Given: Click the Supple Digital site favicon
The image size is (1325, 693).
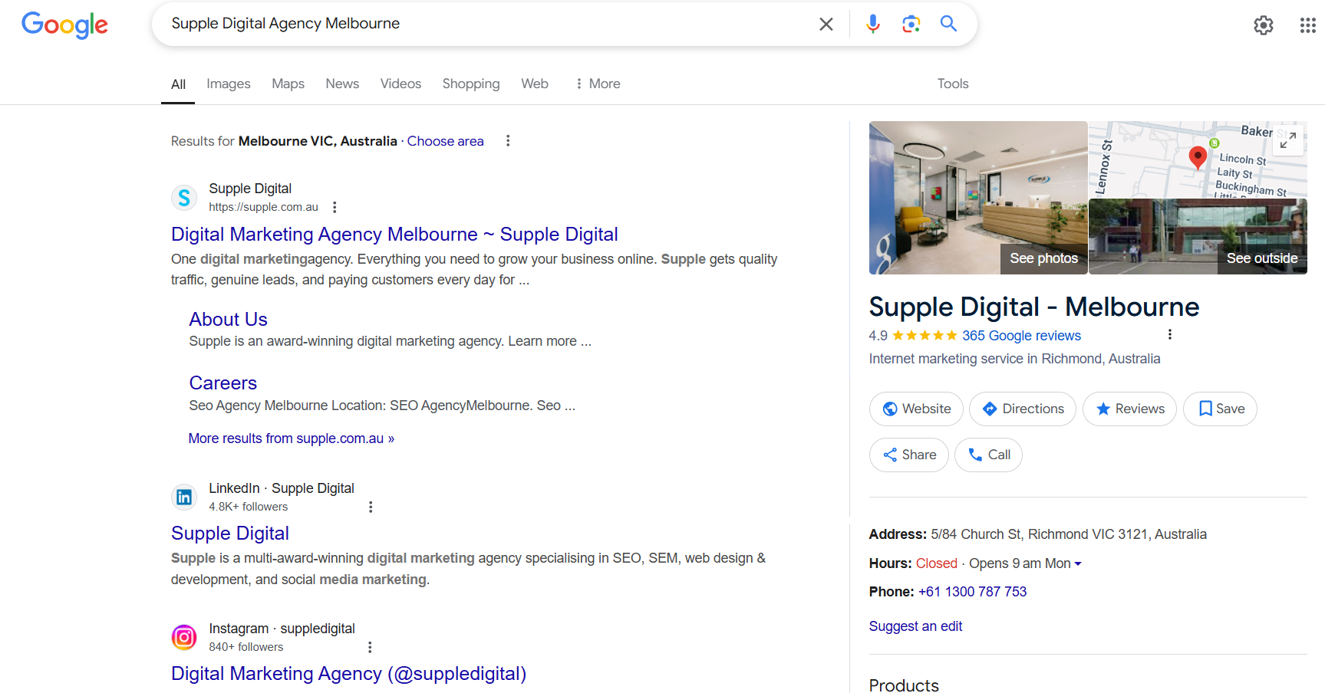Looking at the screenshot, I should pyautogui.click(x=184, y=198).
